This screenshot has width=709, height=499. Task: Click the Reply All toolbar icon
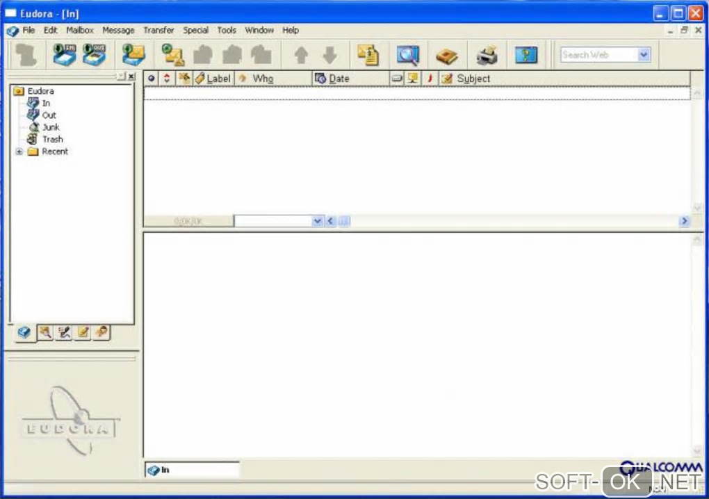pos(232,55)
